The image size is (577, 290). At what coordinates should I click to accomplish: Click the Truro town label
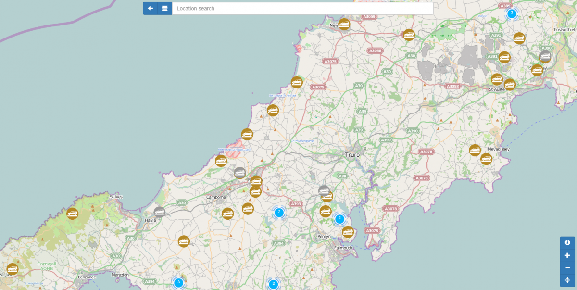point(352,155)
